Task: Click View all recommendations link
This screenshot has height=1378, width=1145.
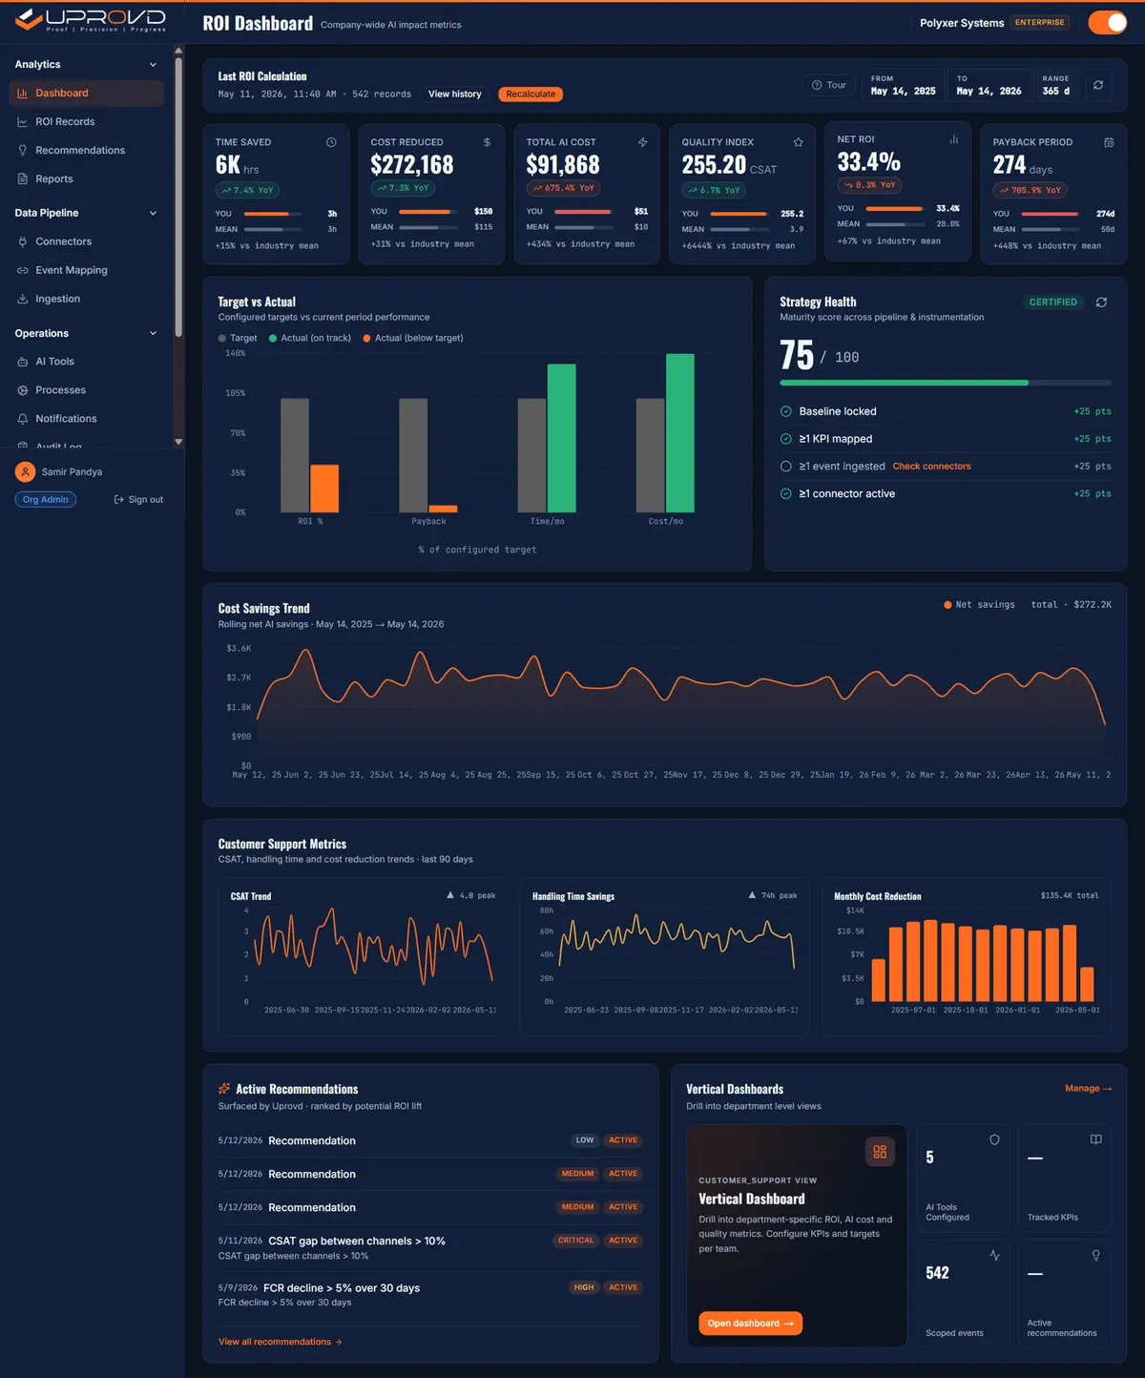Action: click(x=280, y=1342)
